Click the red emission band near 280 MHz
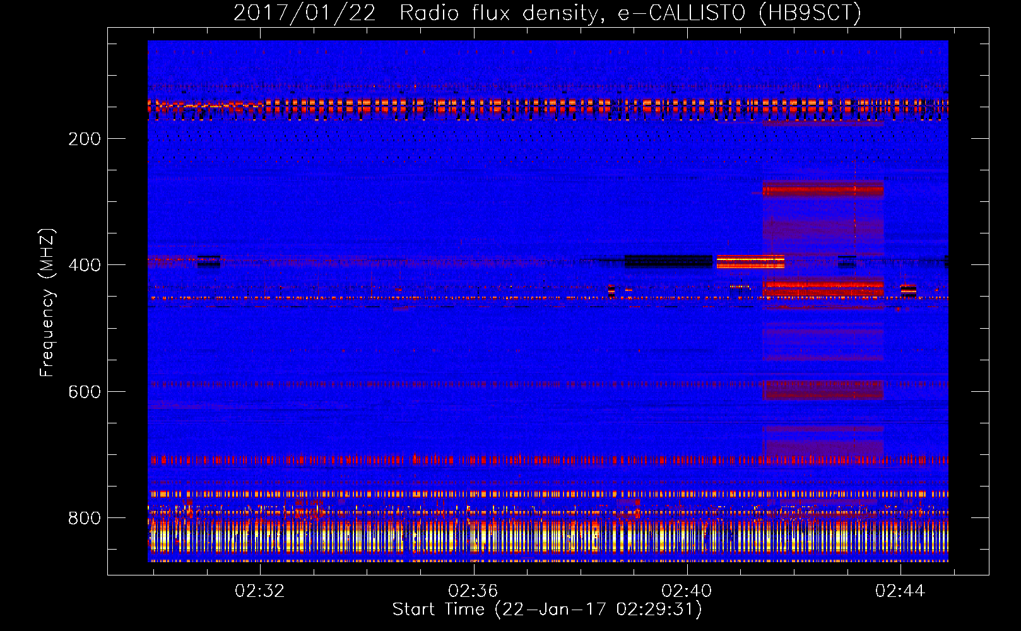Screen dimensions: 1021x631 [x=823, y=189]
